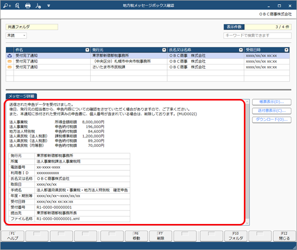Click opened-envelope icon for 東京都新宿都税事務所 row
This screenshot has width=297, height=250.
[x=10, y=56]
